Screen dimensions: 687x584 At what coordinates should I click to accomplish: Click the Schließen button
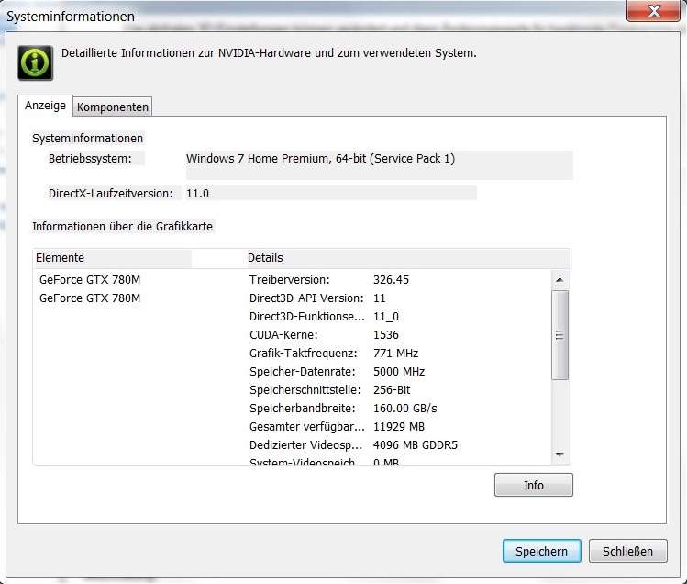(628, 552)
